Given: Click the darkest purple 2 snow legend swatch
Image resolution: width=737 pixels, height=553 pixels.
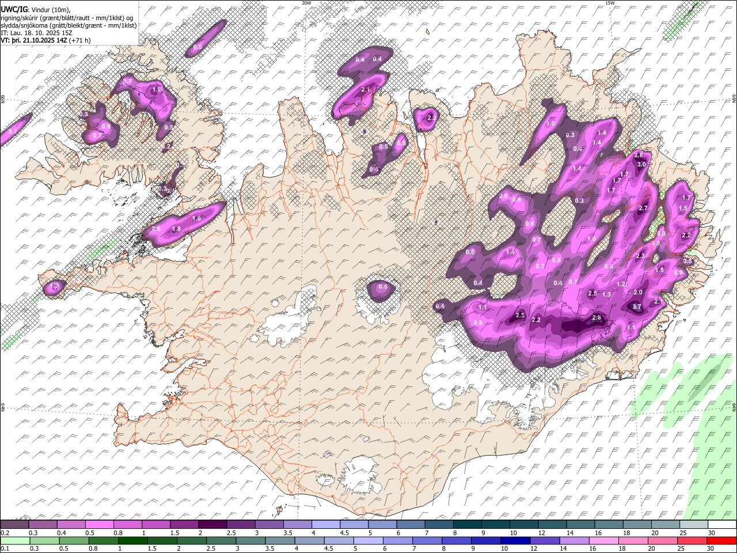Looking at the screenshot, I should [212, 524].
